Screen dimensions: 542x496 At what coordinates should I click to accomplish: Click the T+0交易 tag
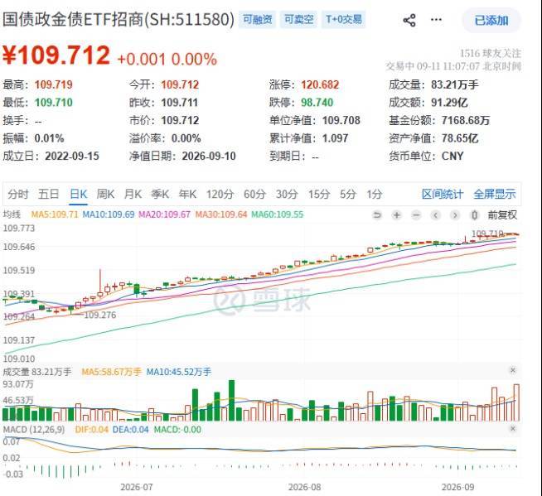(344, 19)
